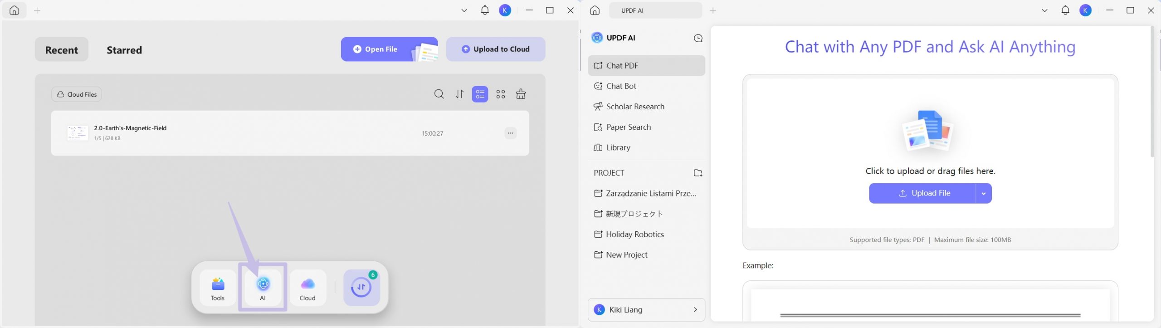Open the Tools dock icon
Image resolution: width=1161 pixels, height=328 pixels.
click(218, 288)
